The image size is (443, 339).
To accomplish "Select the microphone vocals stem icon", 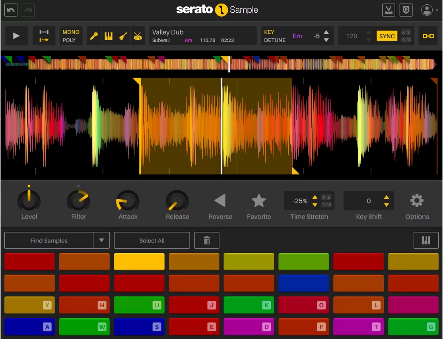I will (x=94, y=36).
